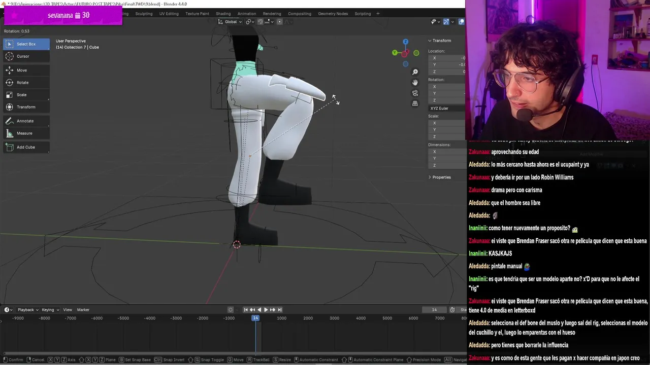This screenshot has height=365, width=650.
Task: Click the Location X field
Action: 447,58
